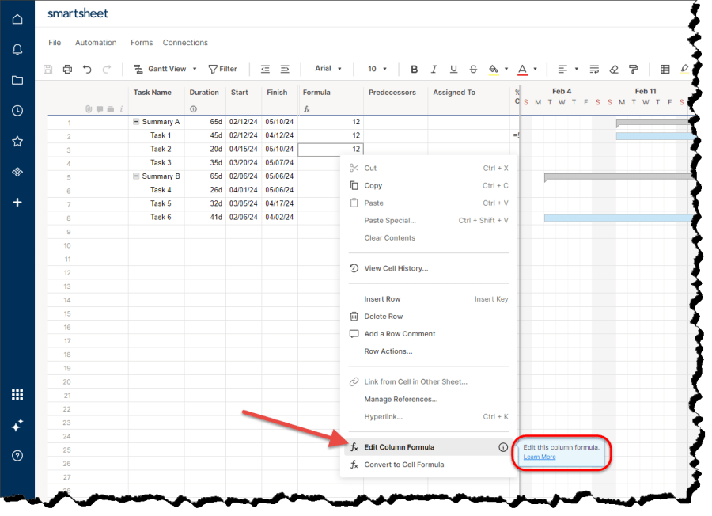Viewport: 712px width, 516px height.
Task: Click the strikethrough formatting icon
Action: point(472,69)
